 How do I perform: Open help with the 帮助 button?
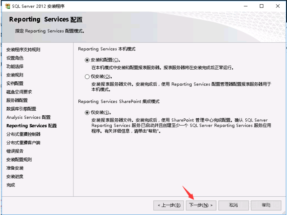266,205
